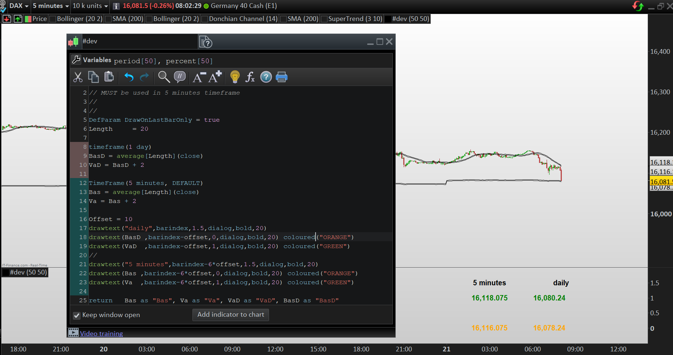Click the 16,080.24 green daily value
Viewport: 673px width, 355px height.
pos(549,298)
